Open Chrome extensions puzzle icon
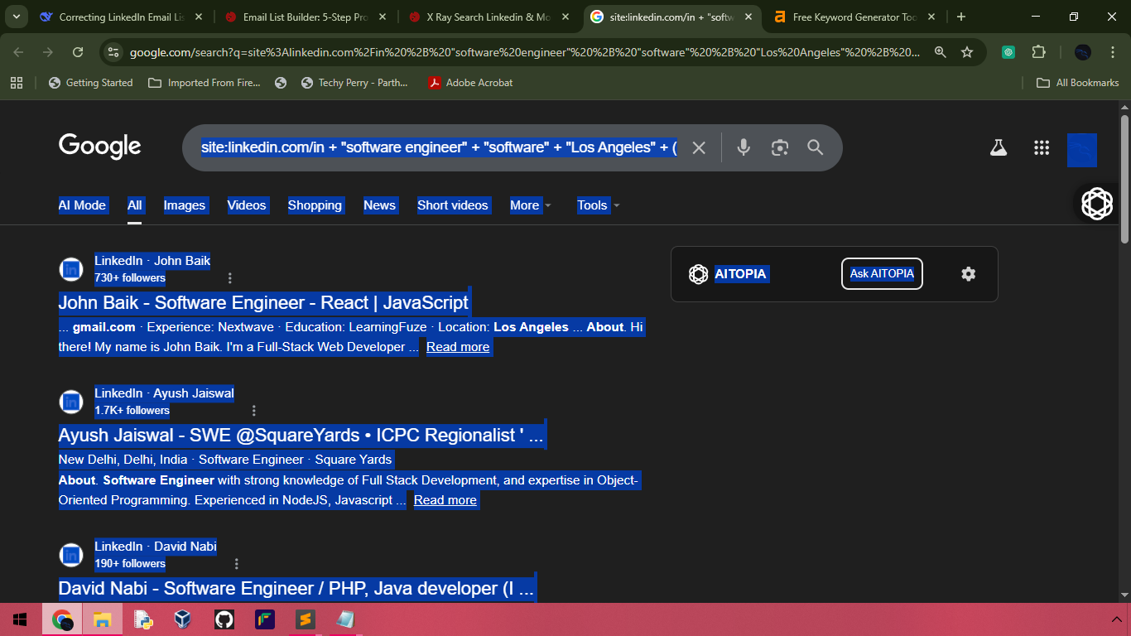The image size is (1131, 636). [1038, 52]
